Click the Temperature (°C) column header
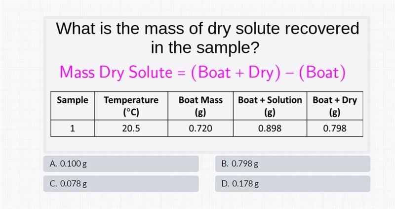Image resolution: width=395 pixels, height=209 pixels. 131,106
